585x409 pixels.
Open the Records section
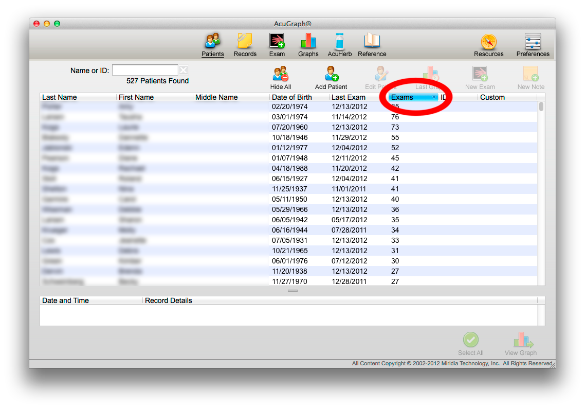(245, 45)
